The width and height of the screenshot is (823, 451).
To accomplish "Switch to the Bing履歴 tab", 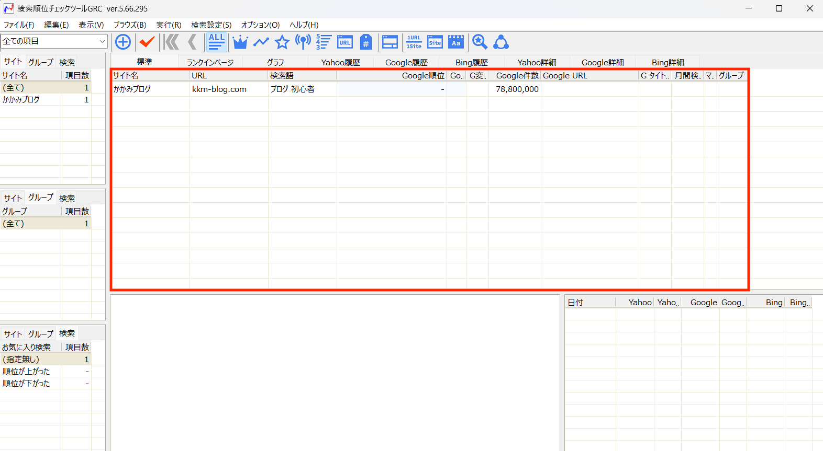I will (472, 62).
